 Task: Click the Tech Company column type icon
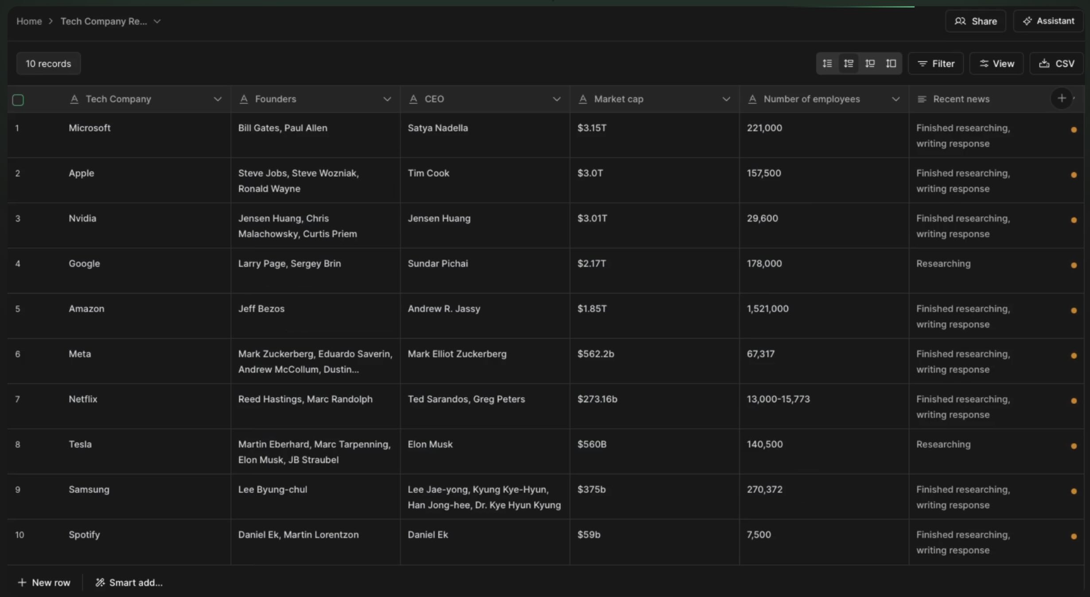pos(74,99)
